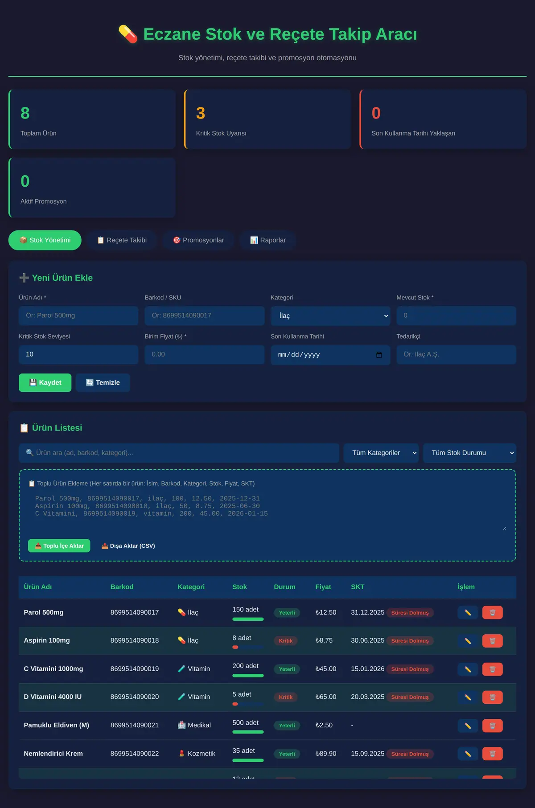Open the Kategori dropdown showing İlaç
The width and height of the screenshot is (535, 808).
coord(330,316)
